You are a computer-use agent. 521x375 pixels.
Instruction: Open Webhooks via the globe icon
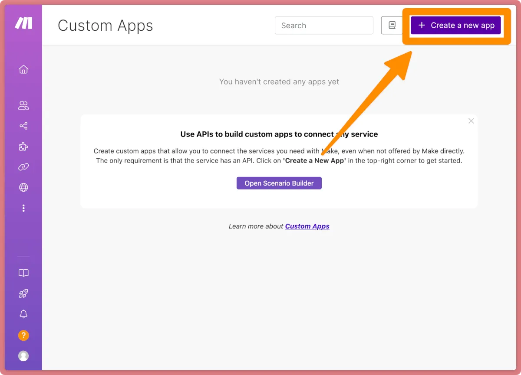point(23,188)
